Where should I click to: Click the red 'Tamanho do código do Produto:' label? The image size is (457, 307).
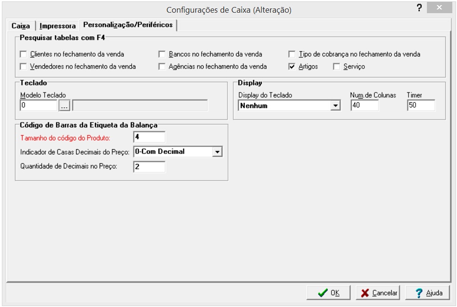65,138
